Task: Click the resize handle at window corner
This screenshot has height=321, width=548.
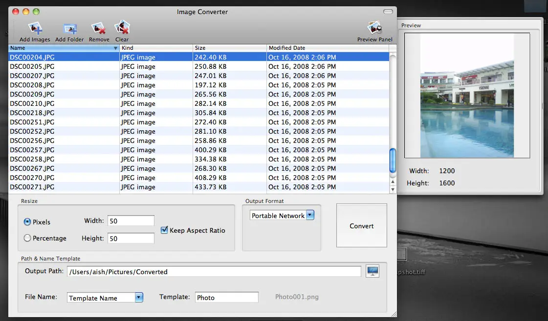Action: point(394,314)
